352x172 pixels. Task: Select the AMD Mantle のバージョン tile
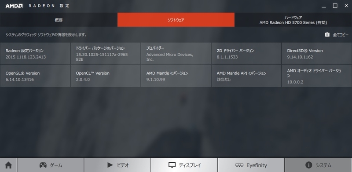(176, 76)
